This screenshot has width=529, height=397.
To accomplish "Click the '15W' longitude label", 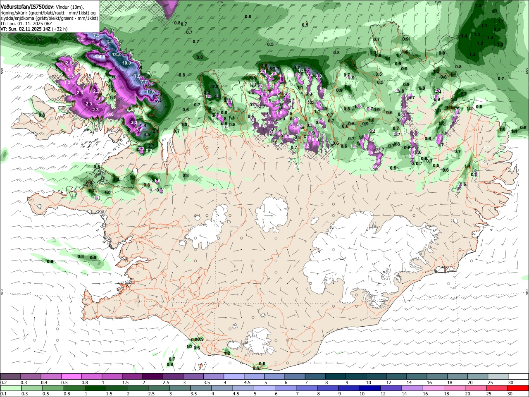I will [438, 2].
